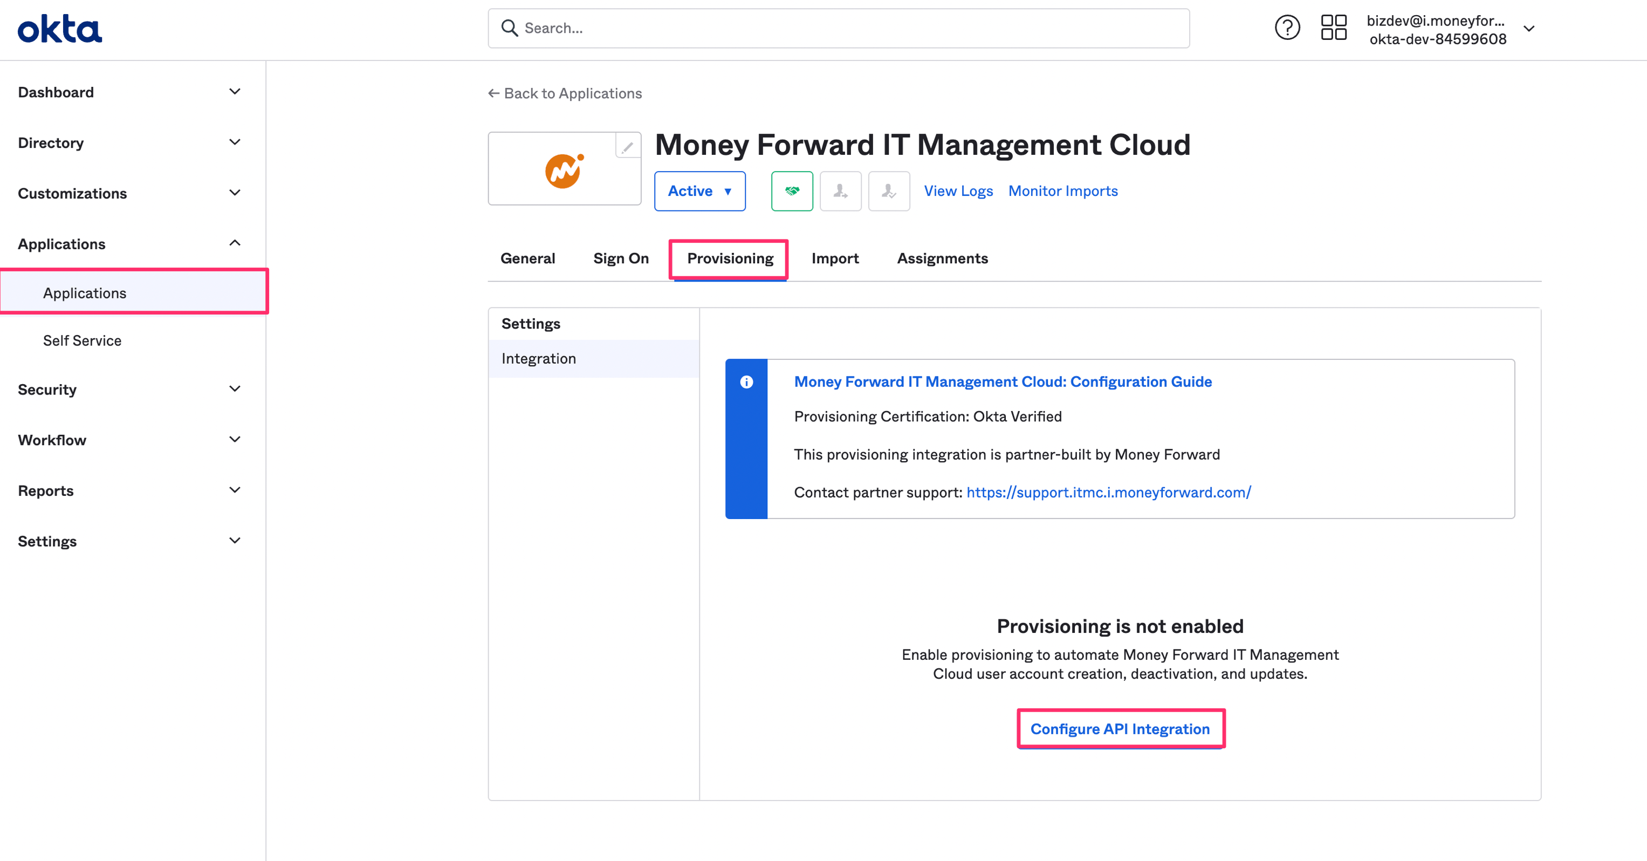Click Back to Applications link
The width and height of the screenshot is (1647, 861).
pos(565,93)
